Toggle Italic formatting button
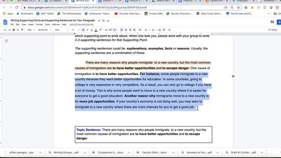The height and width of the screenshot is (158, 281). click(x=87, y=30)
